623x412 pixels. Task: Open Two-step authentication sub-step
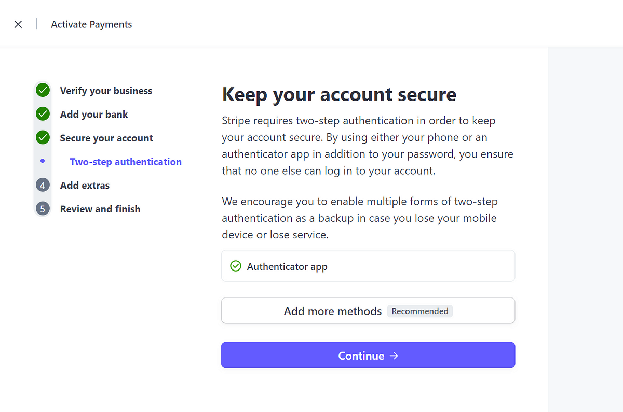[126, 162]
